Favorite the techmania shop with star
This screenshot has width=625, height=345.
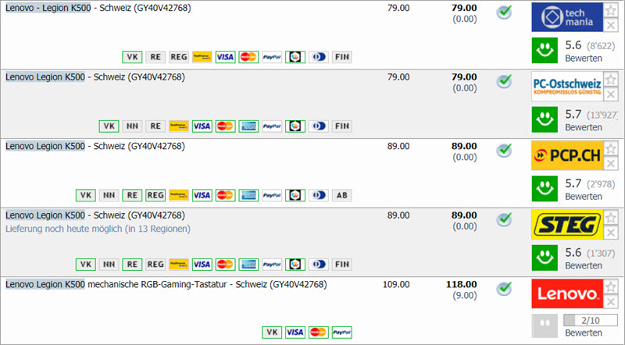[611, 10]
